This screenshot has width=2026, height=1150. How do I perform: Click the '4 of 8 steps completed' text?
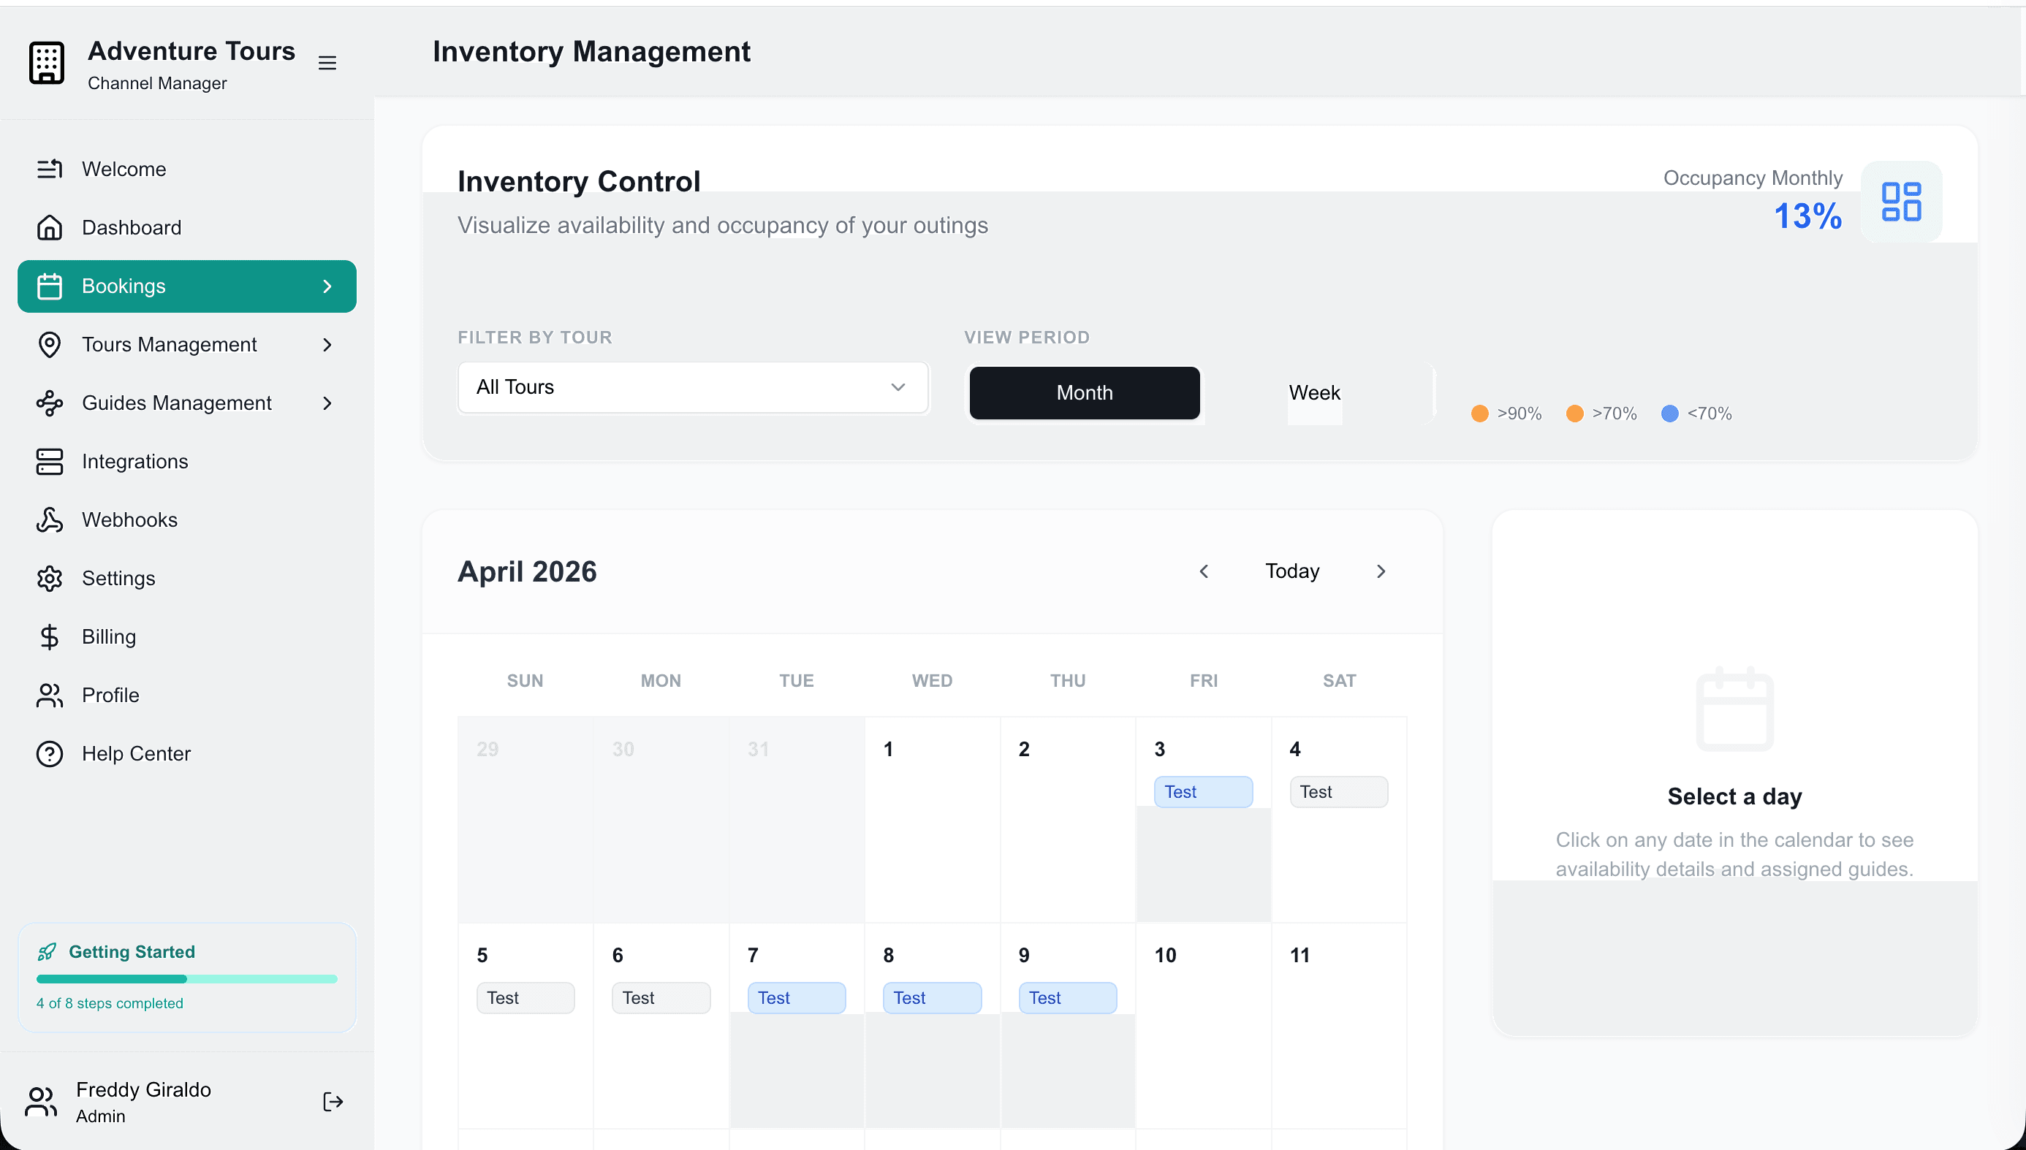coord(110,1003)
